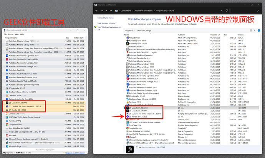Select D5 Launcher 1.0.0.0248 in Programs and Features

191,108
